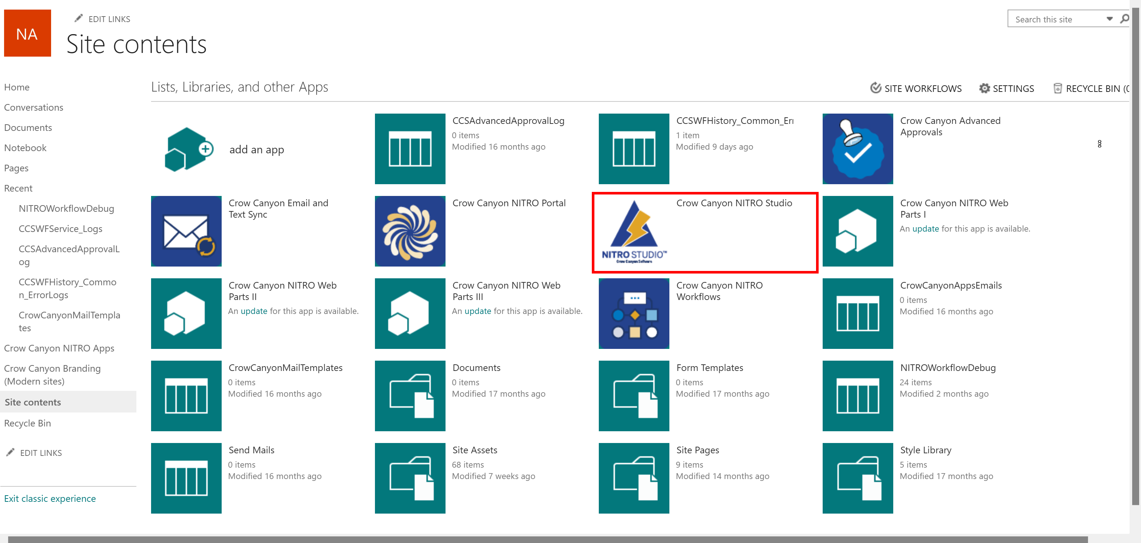Click the add an app text link
The width and height of the screenshot is (1141, 543).
(257, 150)
